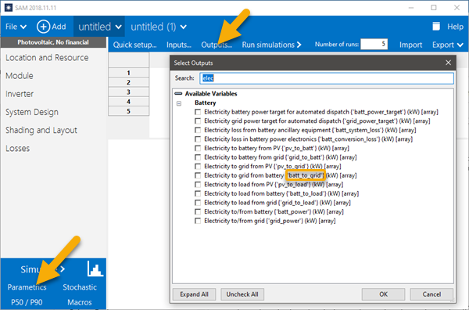Open Inputs... in parametric toolbar
This screenshot has width=469, height=310.
click(x=179, y=45)
